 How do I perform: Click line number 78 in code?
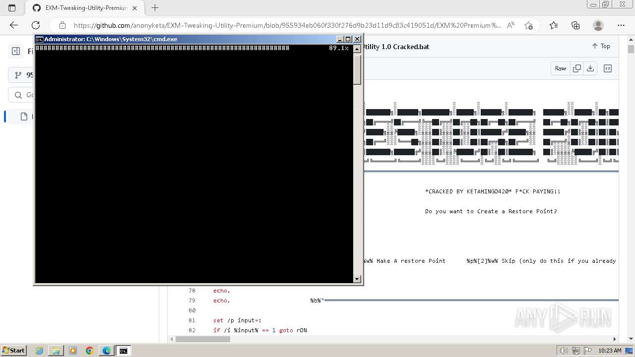(x=192, y=291)
